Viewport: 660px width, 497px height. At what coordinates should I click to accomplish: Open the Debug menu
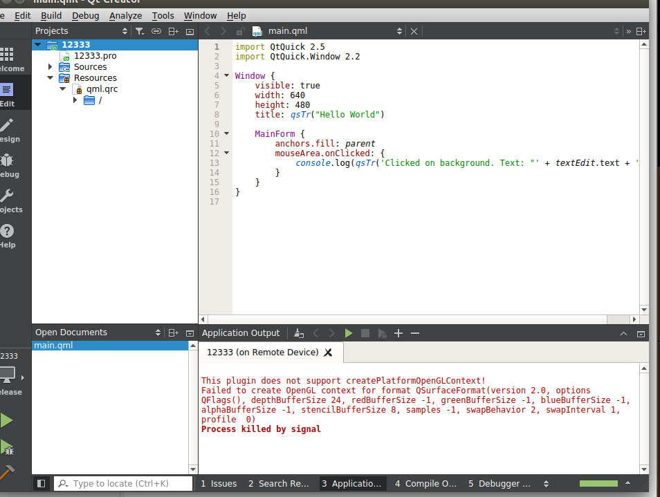pos(86,16)
